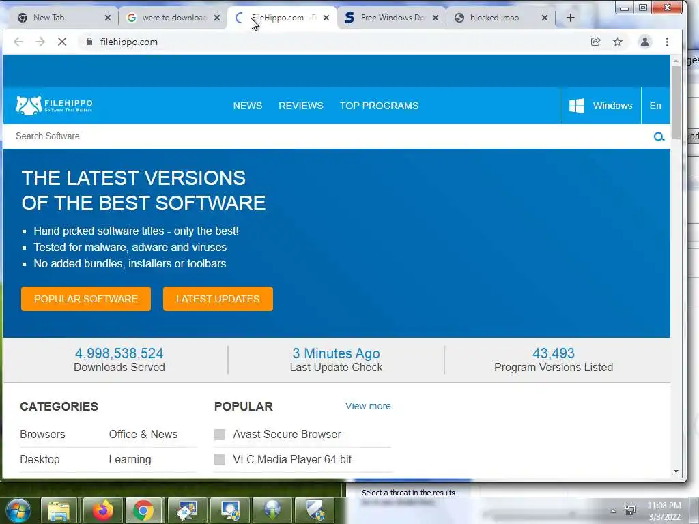This screenshot has width=699, height=524.
Task: Open Firefox from taskbar
Action: click(x=102, y=510)
